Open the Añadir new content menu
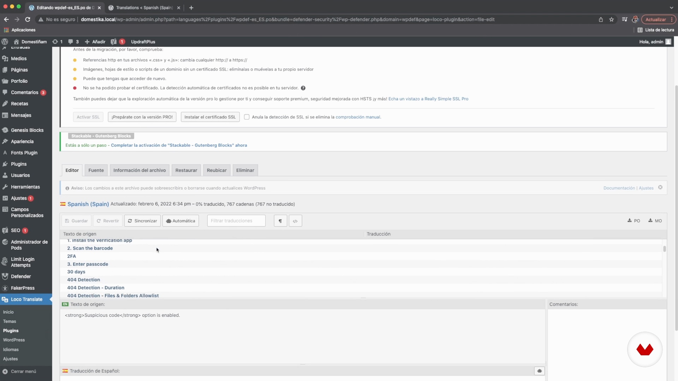This screenshot has width=678, height=381. [95, 42]
